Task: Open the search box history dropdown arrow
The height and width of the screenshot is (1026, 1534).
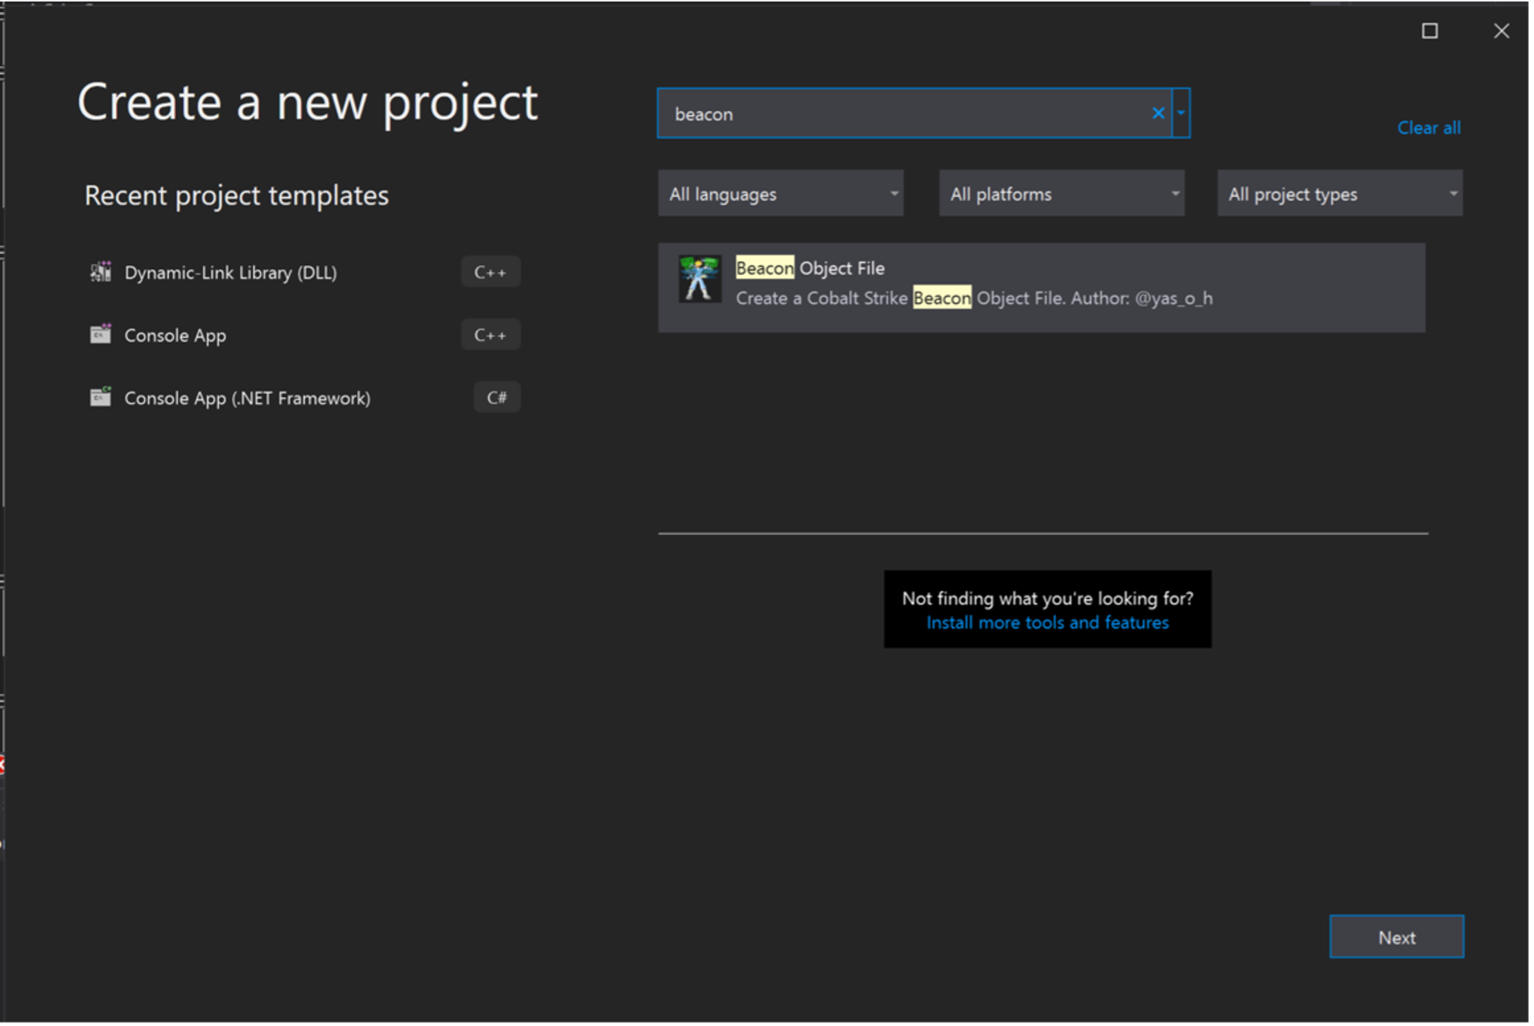Action: coord(1182,113)
